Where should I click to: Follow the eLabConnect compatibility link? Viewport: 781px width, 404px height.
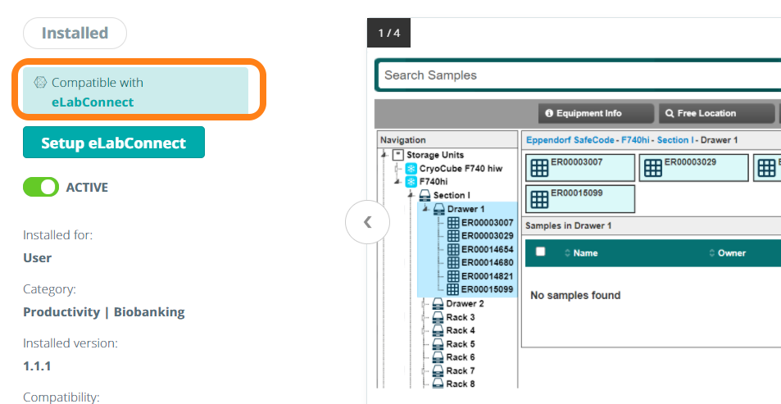[x=93, y=102]
